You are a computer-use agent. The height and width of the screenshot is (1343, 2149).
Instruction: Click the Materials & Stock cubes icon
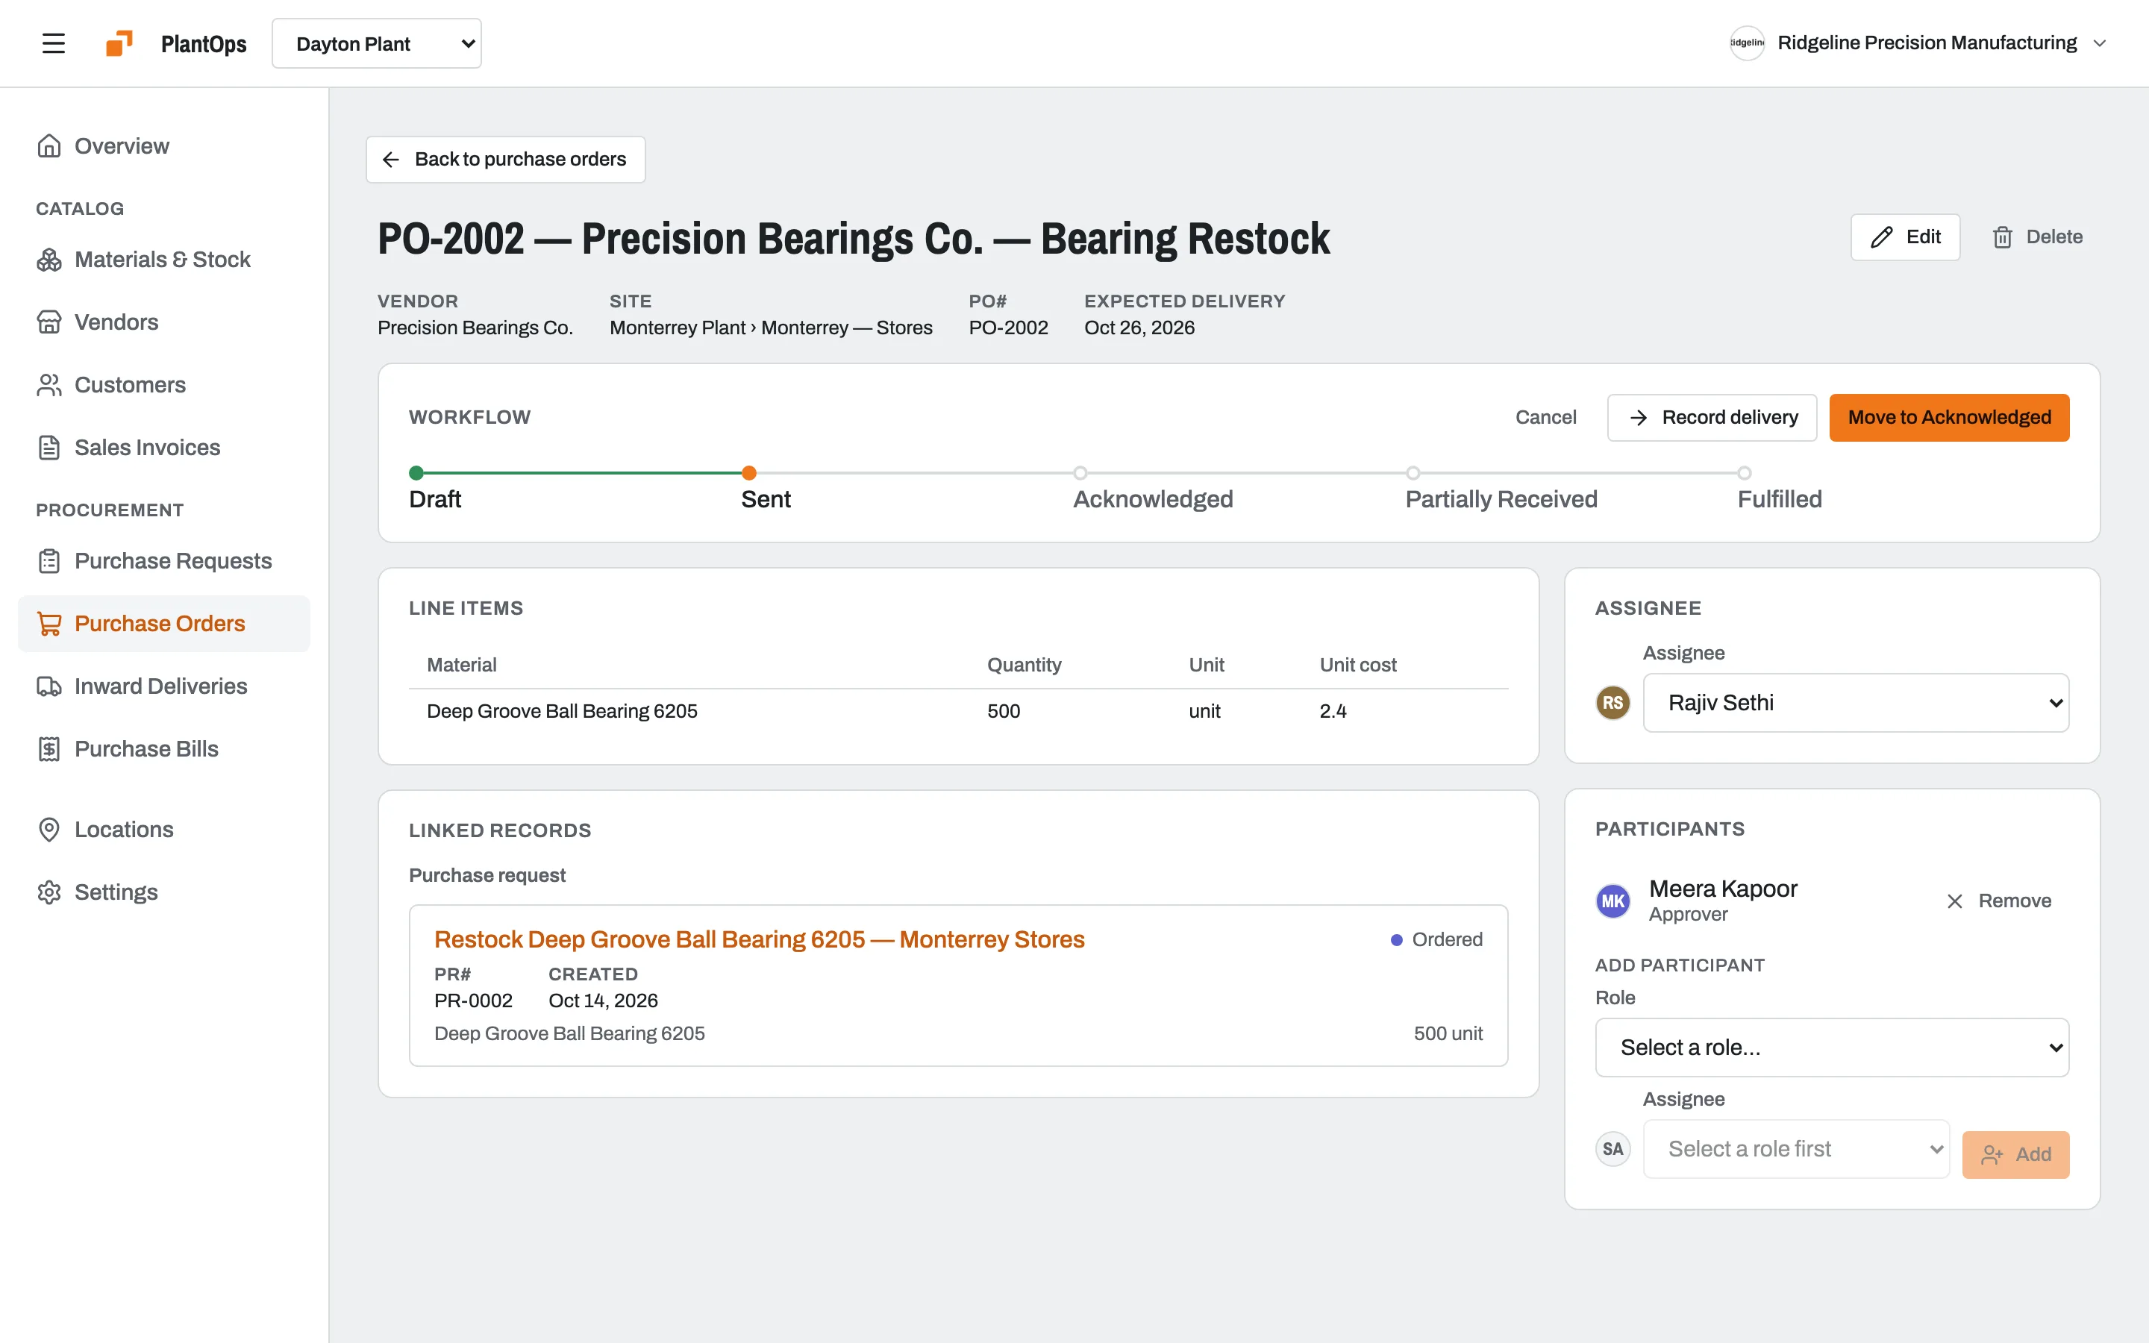(49, 260)
